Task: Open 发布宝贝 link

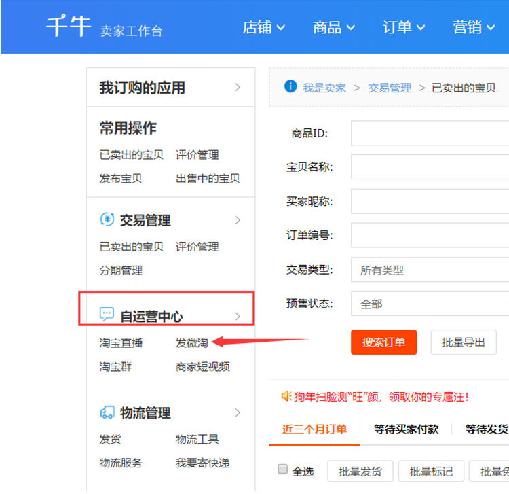Action: 120,178
